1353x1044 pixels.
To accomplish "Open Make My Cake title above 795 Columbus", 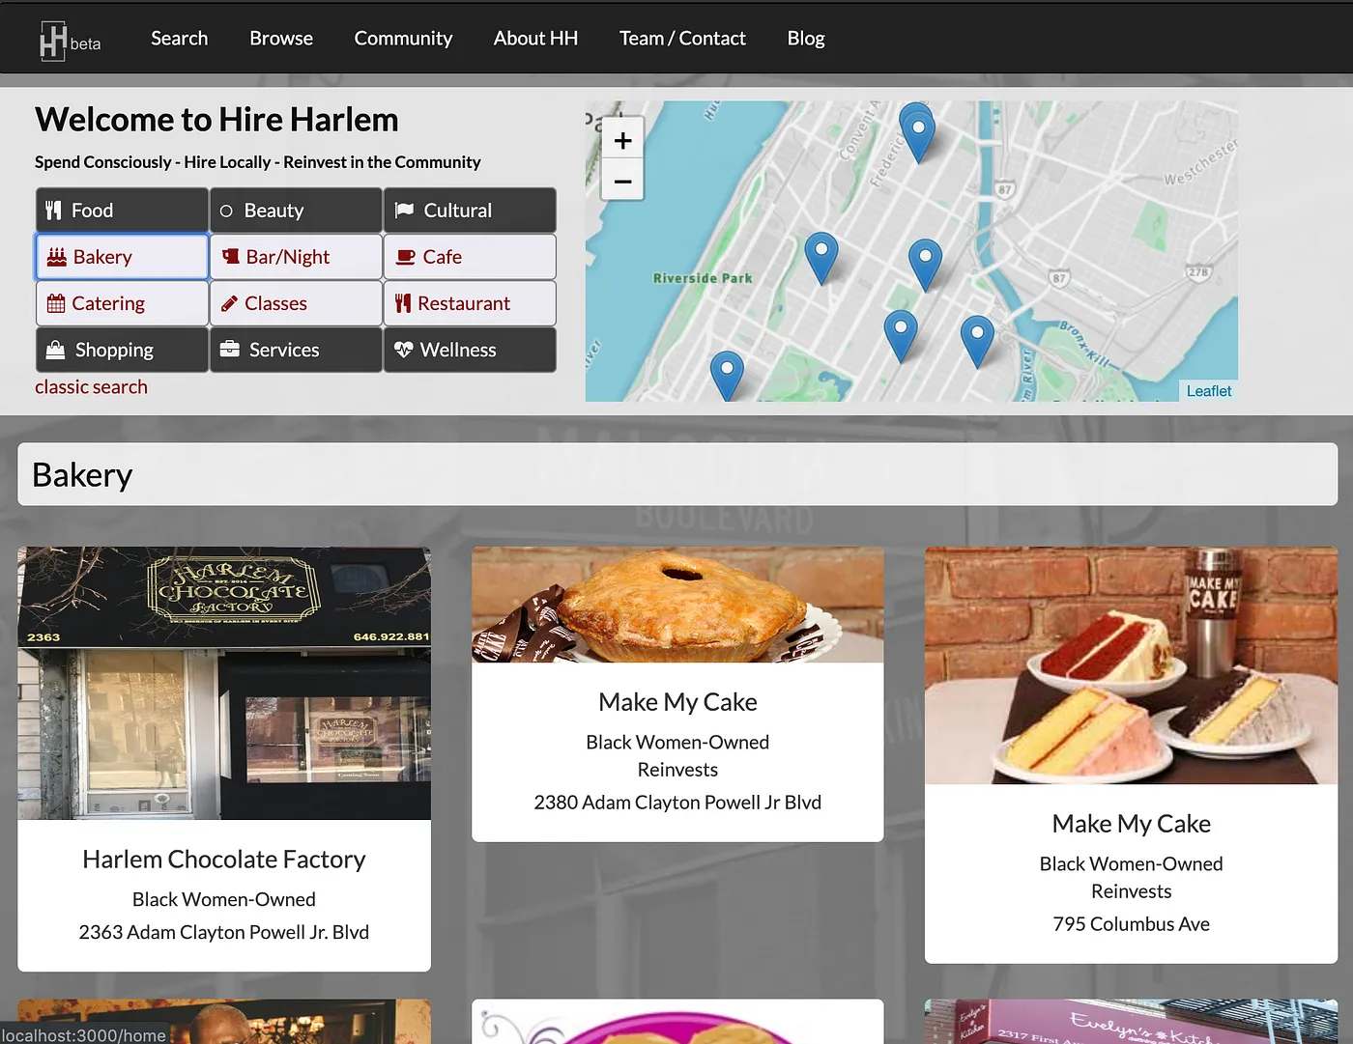I will pos(1132,824).
